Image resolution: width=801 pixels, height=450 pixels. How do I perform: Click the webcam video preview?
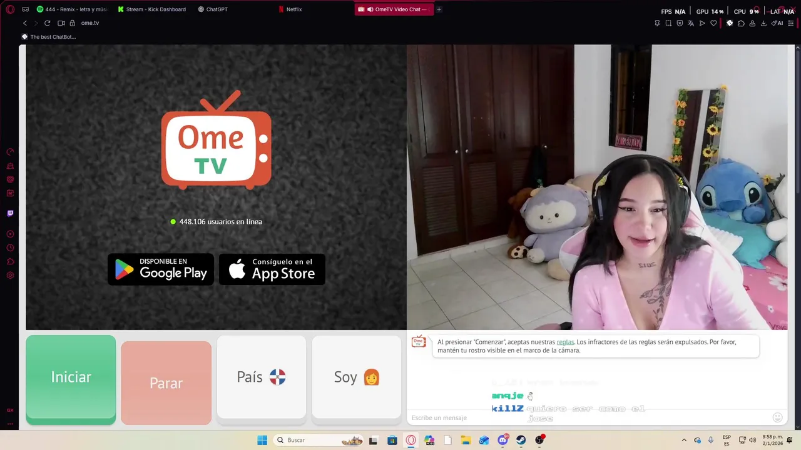click(597, 187)
